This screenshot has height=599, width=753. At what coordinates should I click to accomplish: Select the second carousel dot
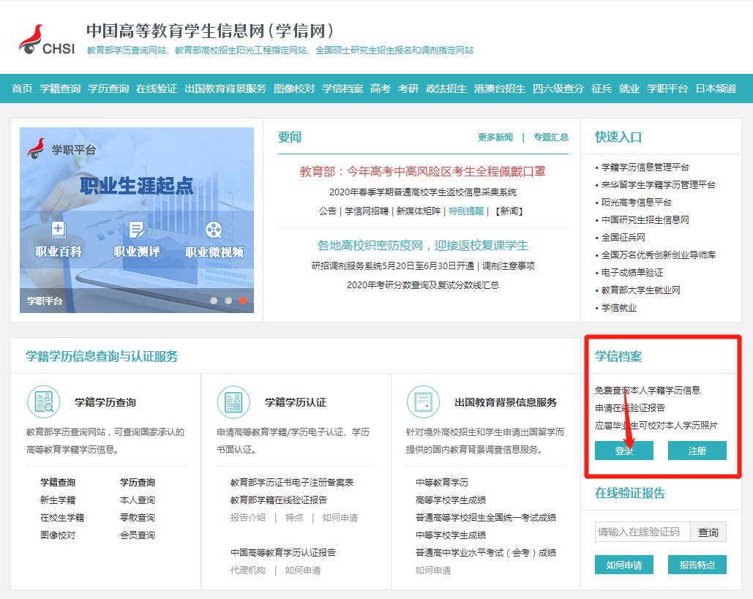tap(228, 301)
